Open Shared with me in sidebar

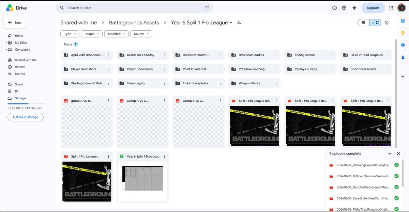[26, 60]
